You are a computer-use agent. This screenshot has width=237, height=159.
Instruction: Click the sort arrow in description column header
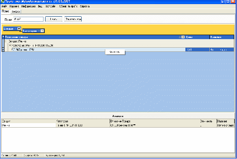180,37
